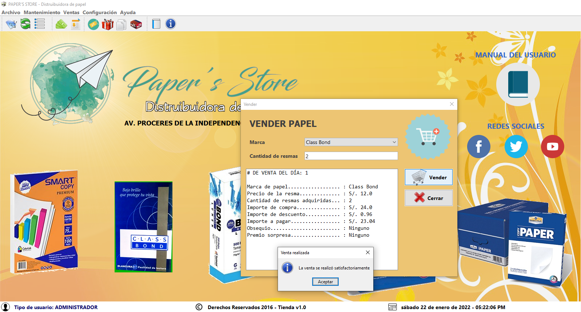
Task: Click the shopping cart badge in Vender dialog
Action: point(428,137)
